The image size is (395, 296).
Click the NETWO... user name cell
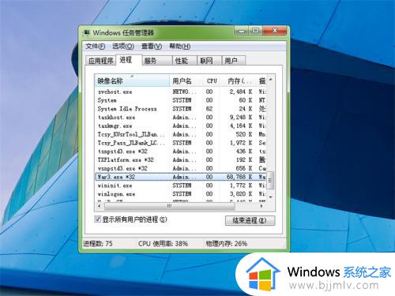tap(184, 92)
